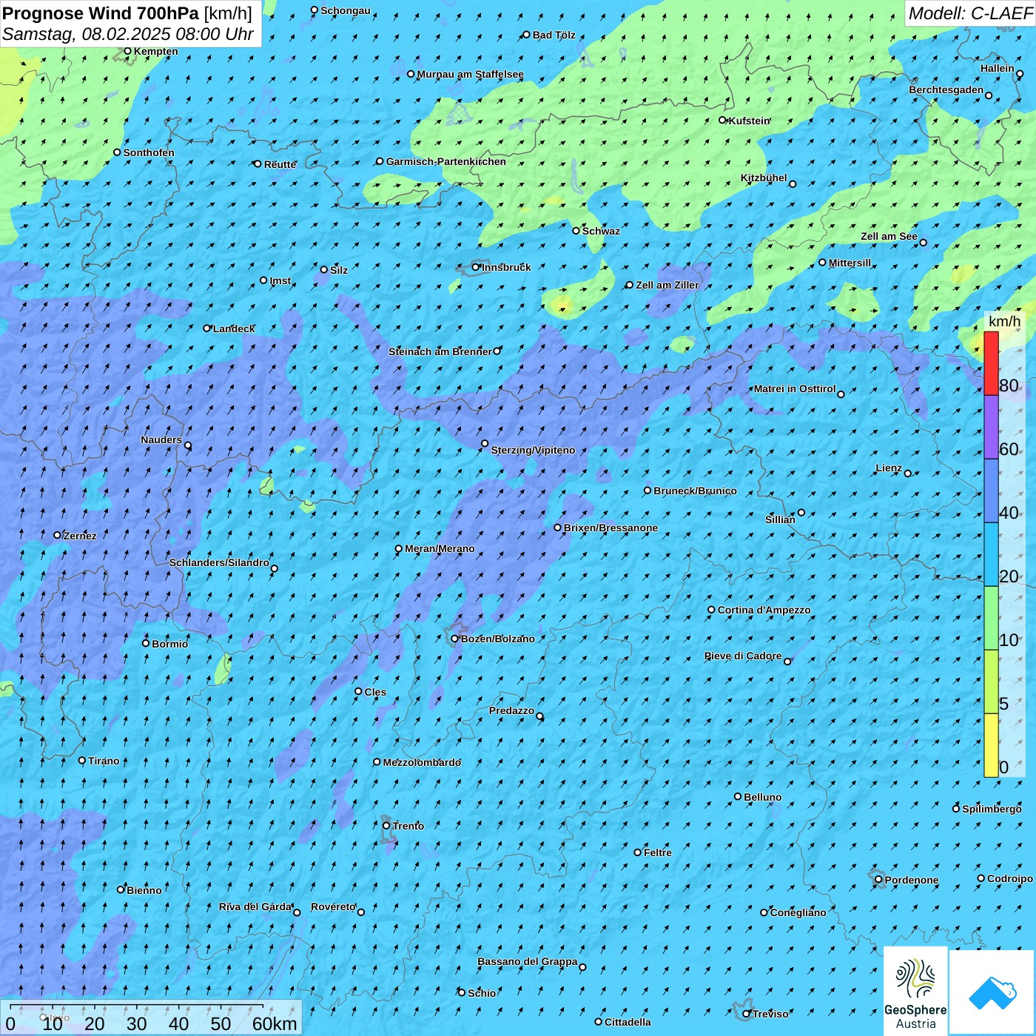Click the 'Bassano del Grappa' label

[x=528, y=961]
